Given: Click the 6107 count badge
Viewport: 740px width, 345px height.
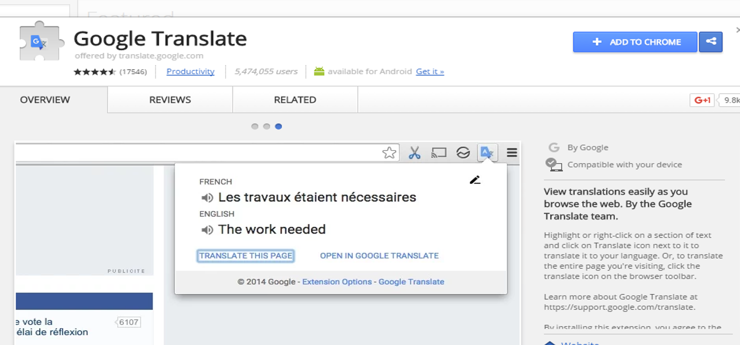Looking at the screenshot, I should click(x=128, y=322).
